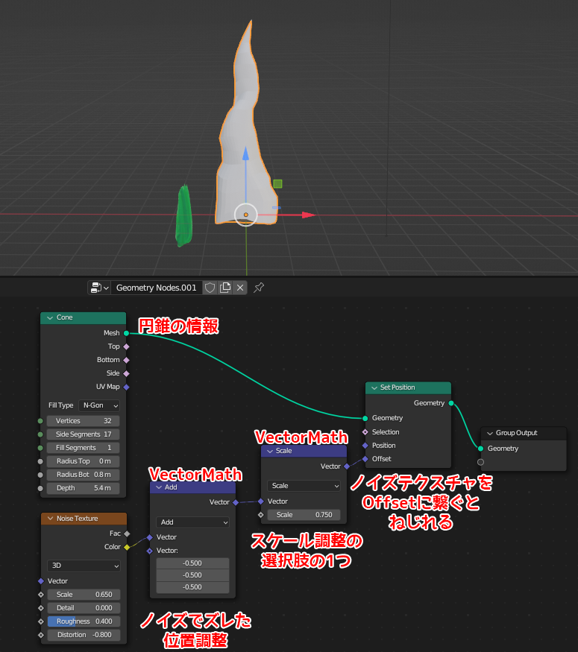Open the Fill Type N-Gon dropdown

[99, 405]
